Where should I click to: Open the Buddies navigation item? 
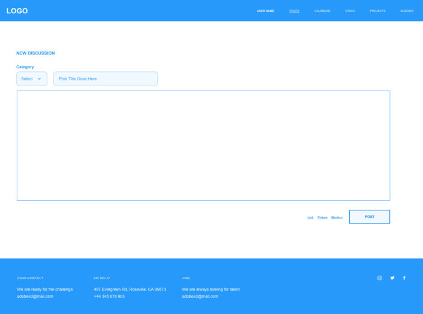pos(407,11)
